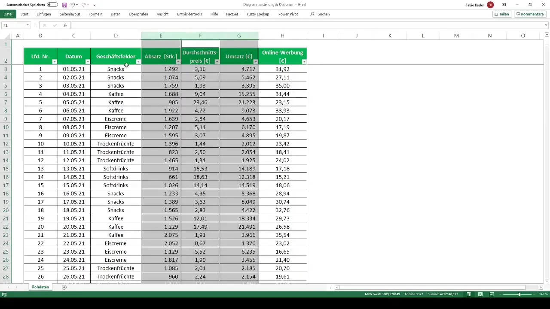Image resolution: width=550 pixels, height=309 pixels.
Task: Click the Redo arrow icon
Action: [84, 5]
